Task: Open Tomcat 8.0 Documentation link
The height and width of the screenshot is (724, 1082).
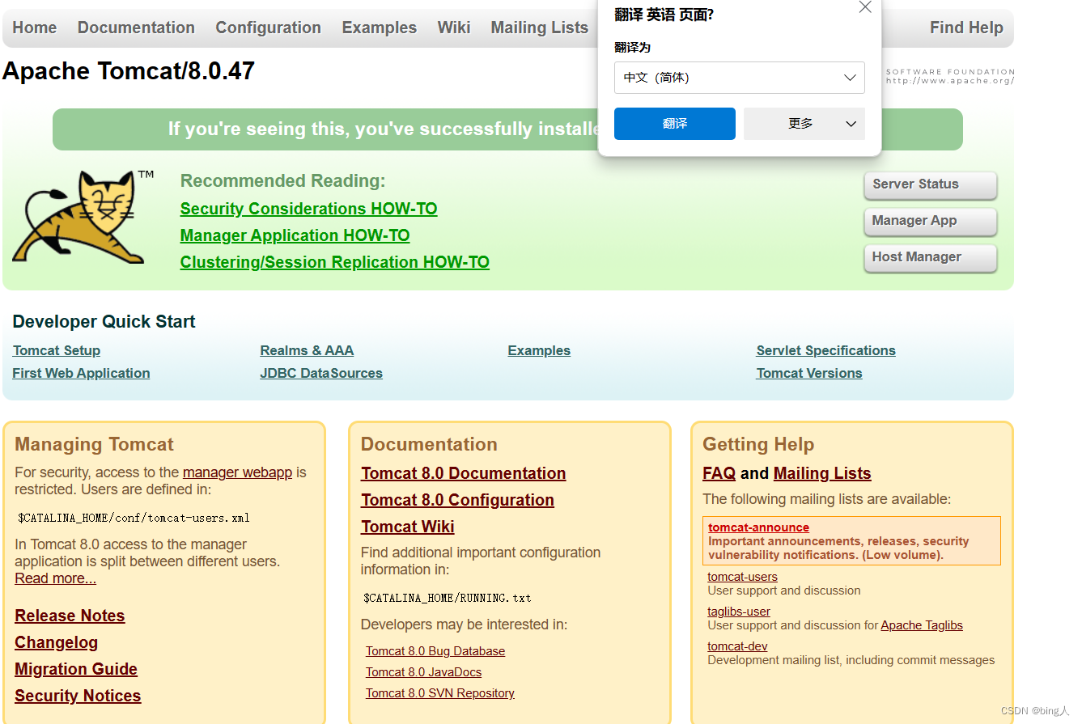Action: [464, 473]
